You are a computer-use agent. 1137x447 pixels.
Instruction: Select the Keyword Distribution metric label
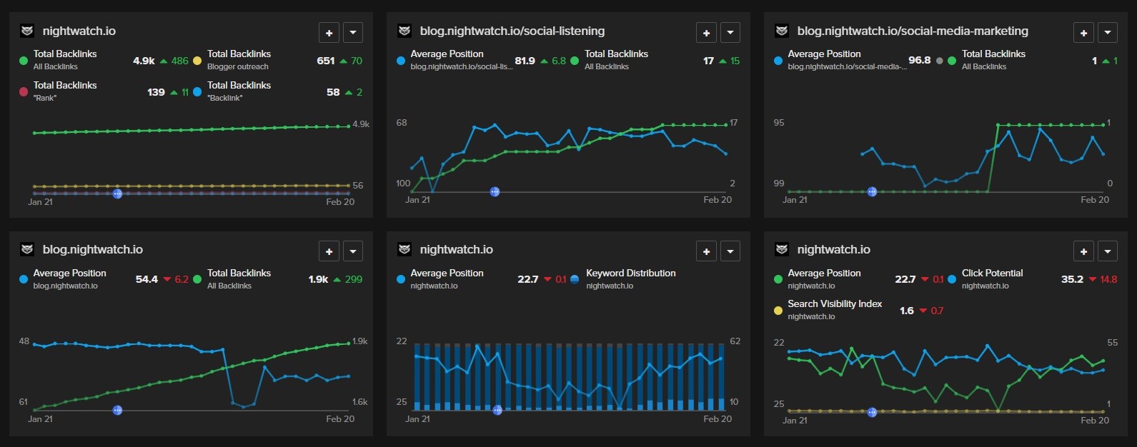point(630,273)
